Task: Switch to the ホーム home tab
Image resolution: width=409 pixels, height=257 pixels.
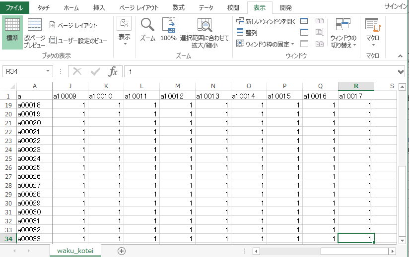Action: [71, 7]
